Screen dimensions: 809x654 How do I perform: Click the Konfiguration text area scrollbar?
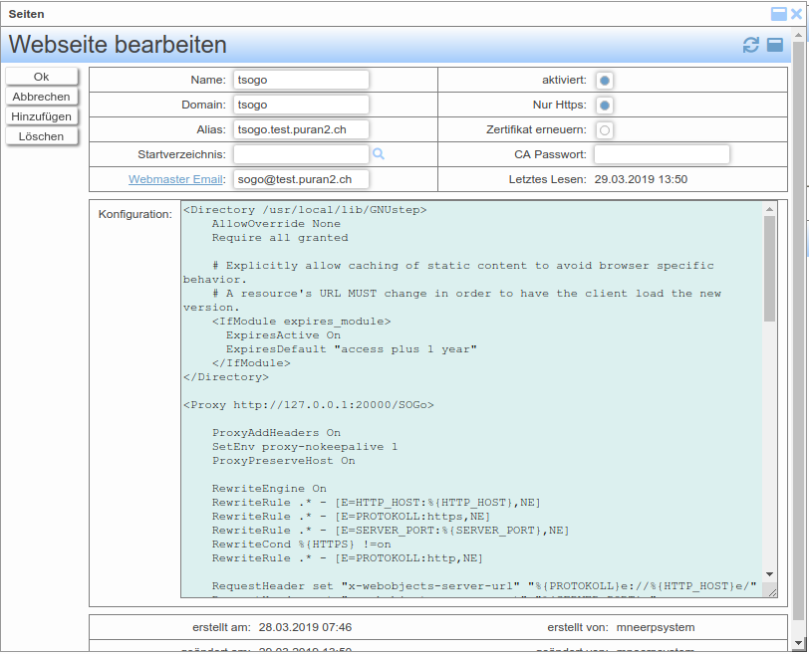pos(769,269)
